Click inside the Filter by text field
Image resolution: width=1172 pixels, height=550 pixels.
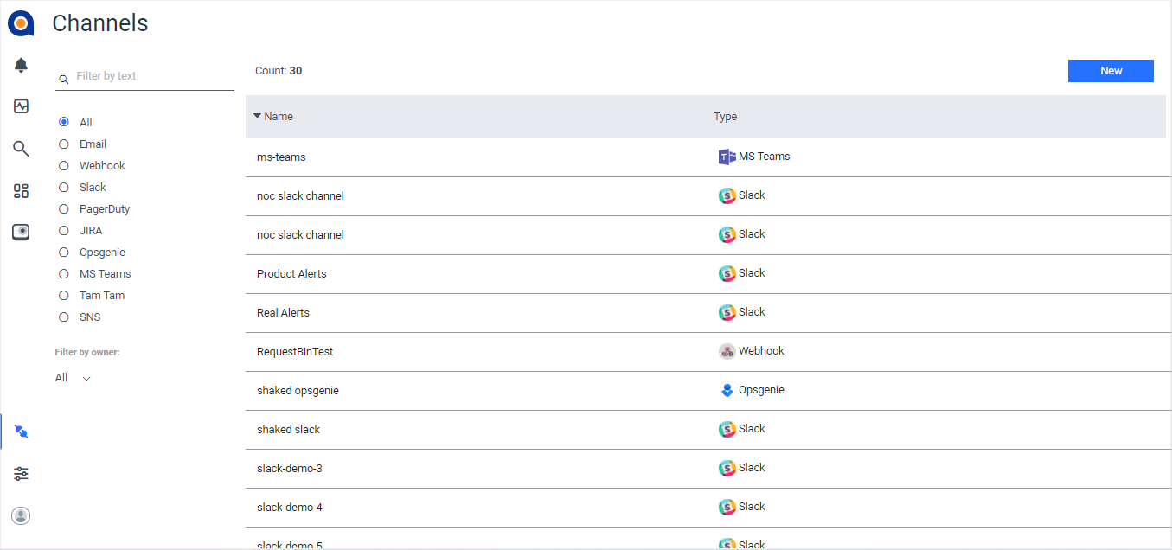[138, 76]
